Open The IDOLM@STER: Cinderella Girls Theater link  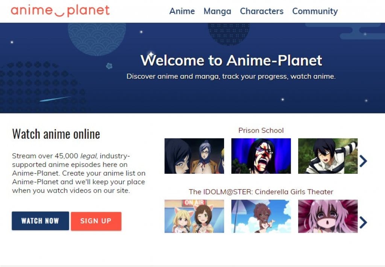pyautogui.click(x=261, y=192)
